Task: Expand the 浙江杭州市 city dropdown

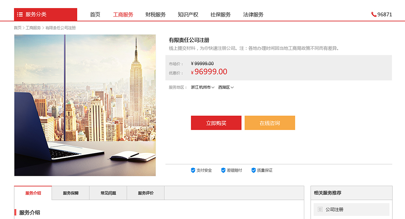Action: click(x=202, y=87)
